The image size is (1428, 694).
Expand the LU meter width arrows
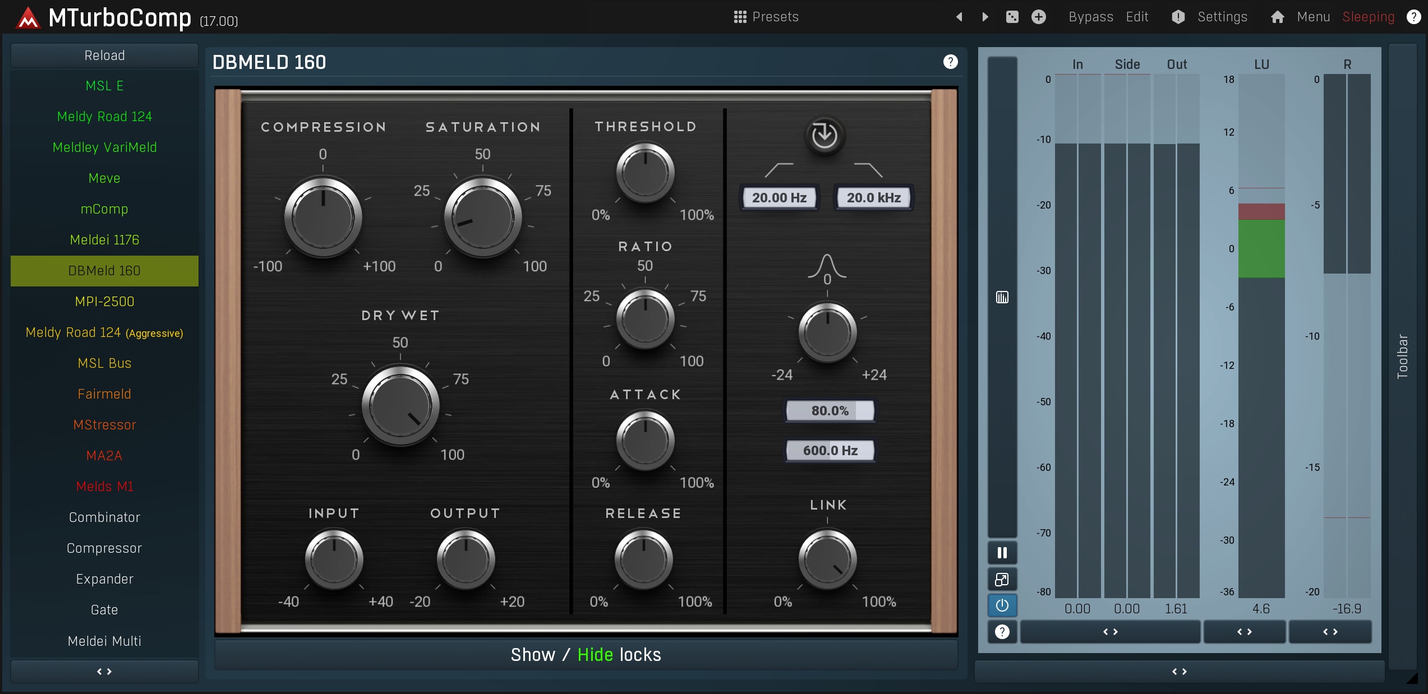[x=1245, y=632]
